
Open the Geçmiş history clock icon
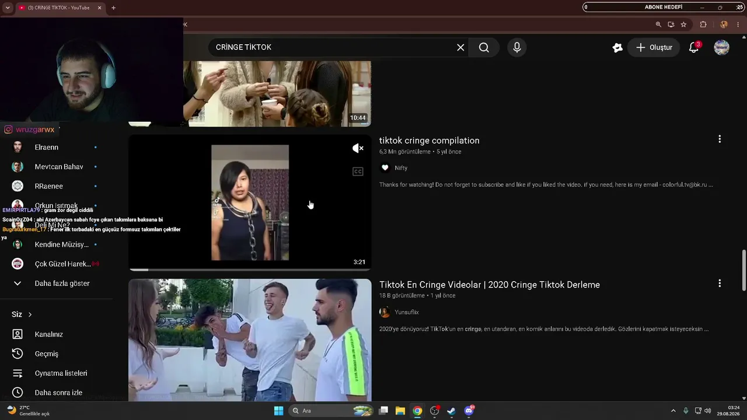coord(18,353)
